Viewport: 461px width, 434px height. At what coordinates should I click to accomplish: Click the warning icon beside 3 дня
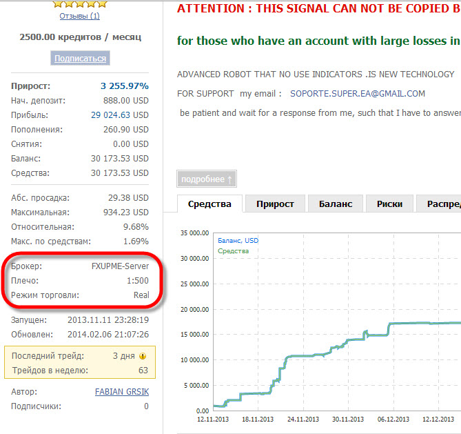[x=143, y=356]
